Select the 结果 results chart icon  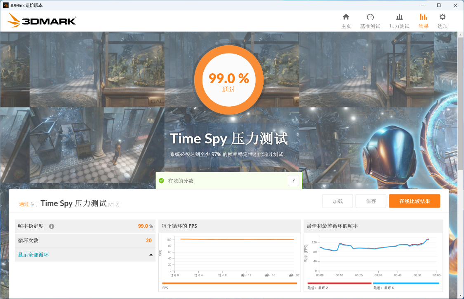point(424,17)
